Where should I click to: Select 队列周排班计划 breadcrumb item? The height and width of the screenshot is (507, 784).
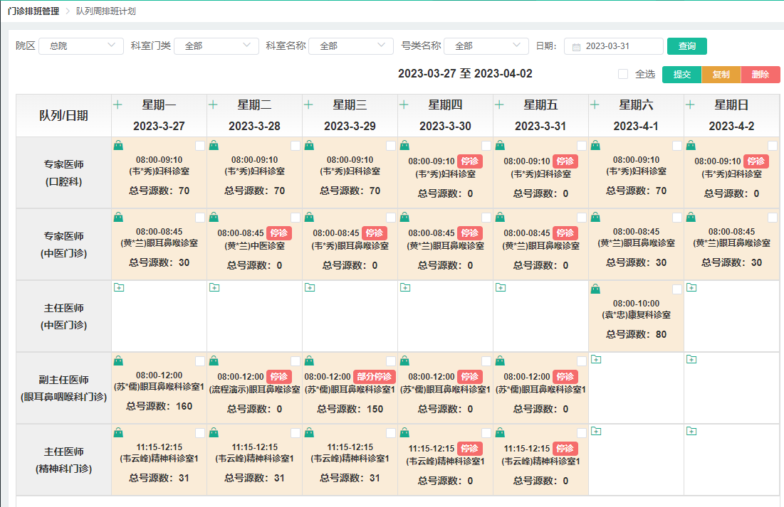106,11
